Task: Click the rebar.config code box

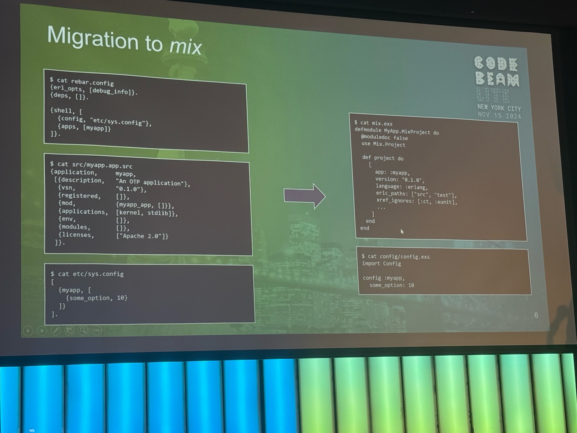Action: (x=146, y=111)
